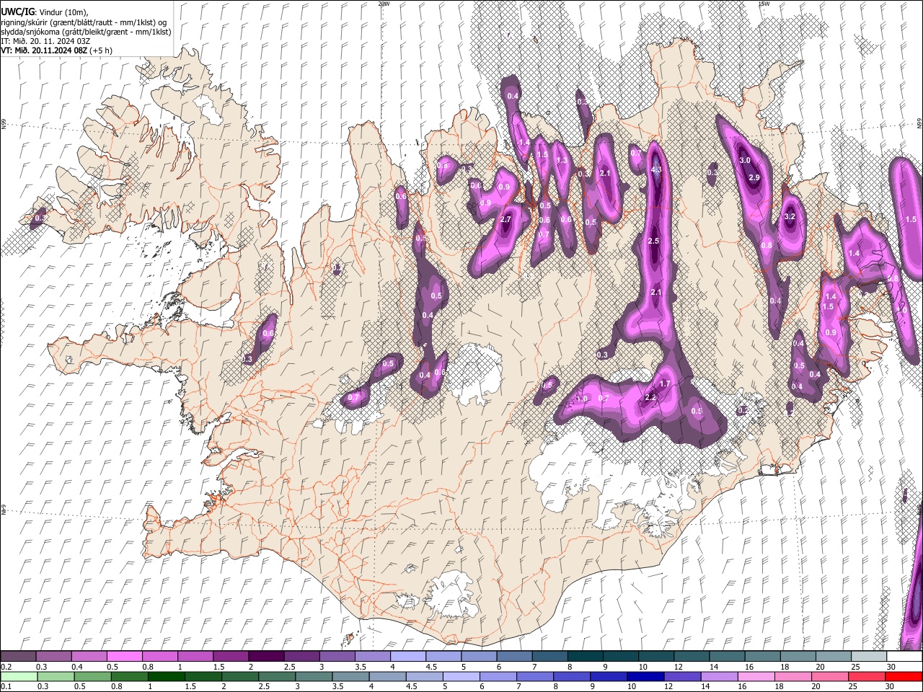Click the 'rigning/skúrir' legend description line
923x692 pixels.
83,22
